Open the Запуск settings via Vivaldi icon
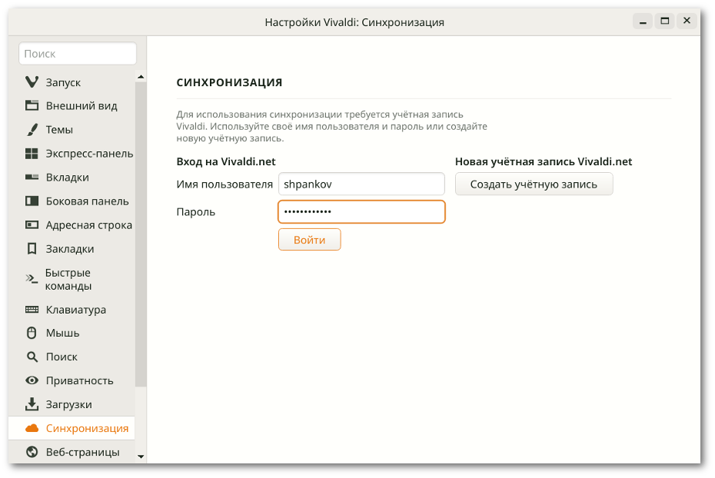This screenshot has width=715, height=478. 32,82
